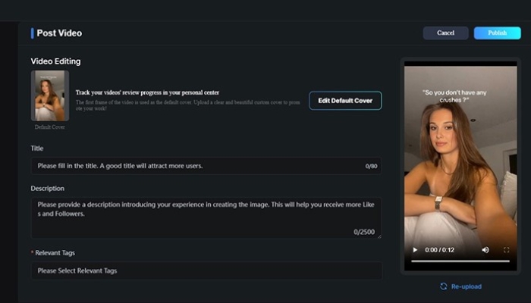The height and width of the screenshot is (303, 531).
Task: Click into the Description text area
Action: tap(205, 214)
